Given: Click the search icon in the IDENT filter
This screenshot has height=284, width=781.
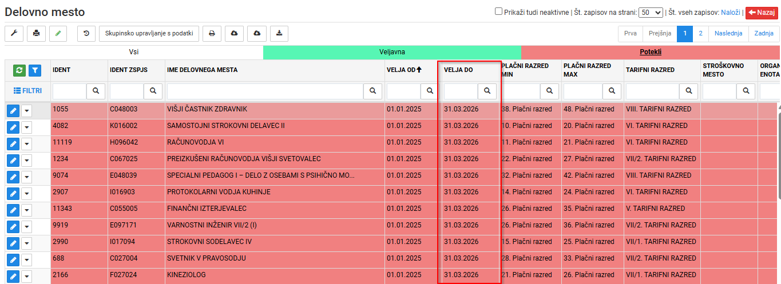Looking at the screenshot, I should point(96,90).
